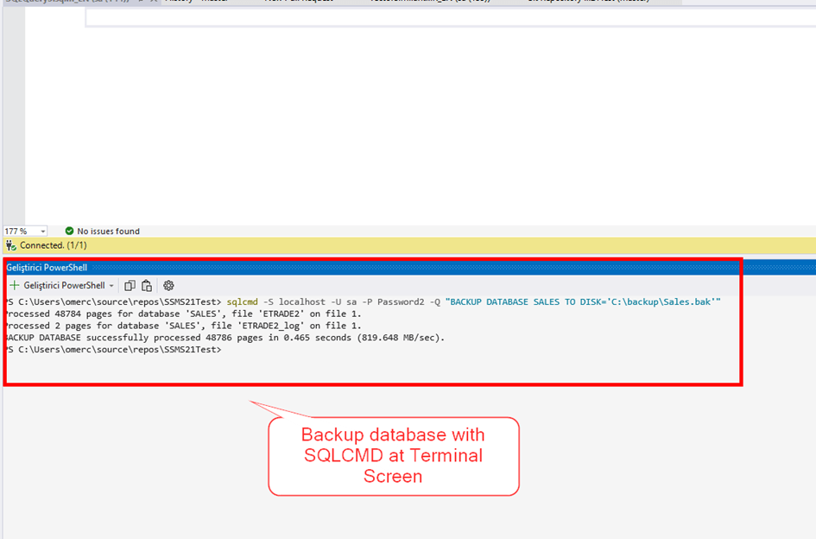This screenshot has width=816, height=539.
Task: Click the Processed 2 pages output line
Action: (x=183, y=326)
